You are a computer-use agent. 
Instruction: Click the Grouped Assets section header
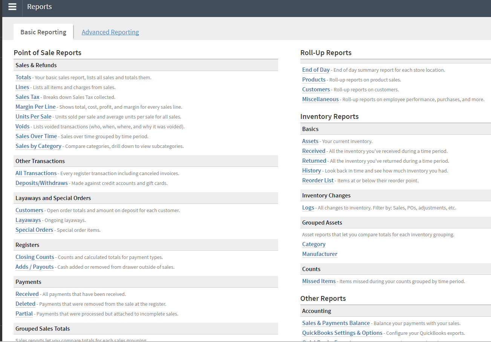click(396, 223)
